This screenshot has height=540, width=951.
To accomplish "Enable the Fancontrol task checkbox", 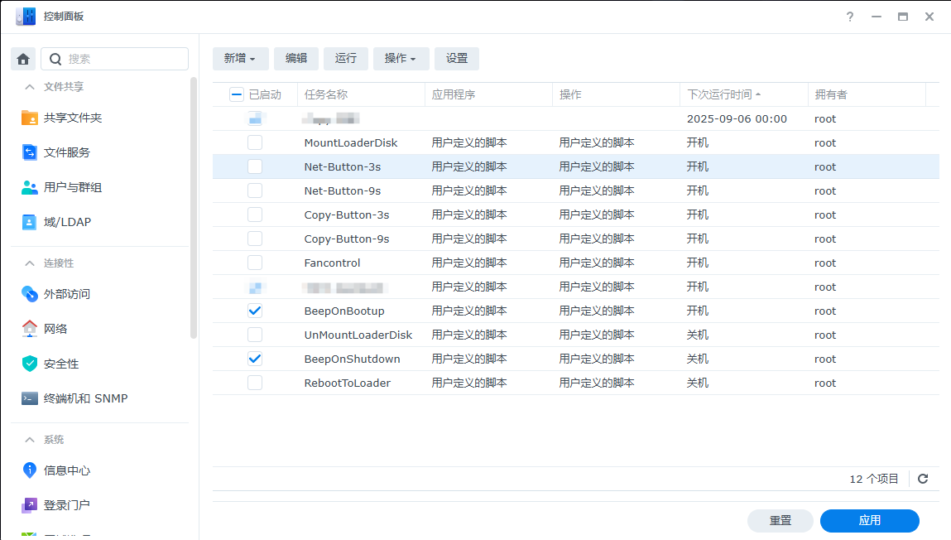I will point(255,263).
